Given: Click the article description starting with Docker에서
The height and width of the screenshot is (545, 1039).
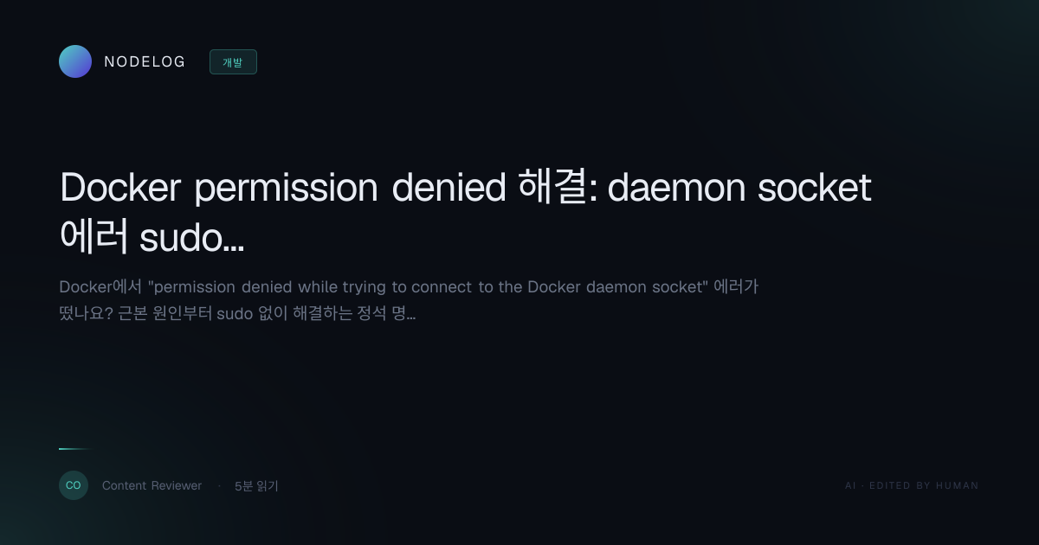Looking at the screenshot, I should [x=409, y=300].
